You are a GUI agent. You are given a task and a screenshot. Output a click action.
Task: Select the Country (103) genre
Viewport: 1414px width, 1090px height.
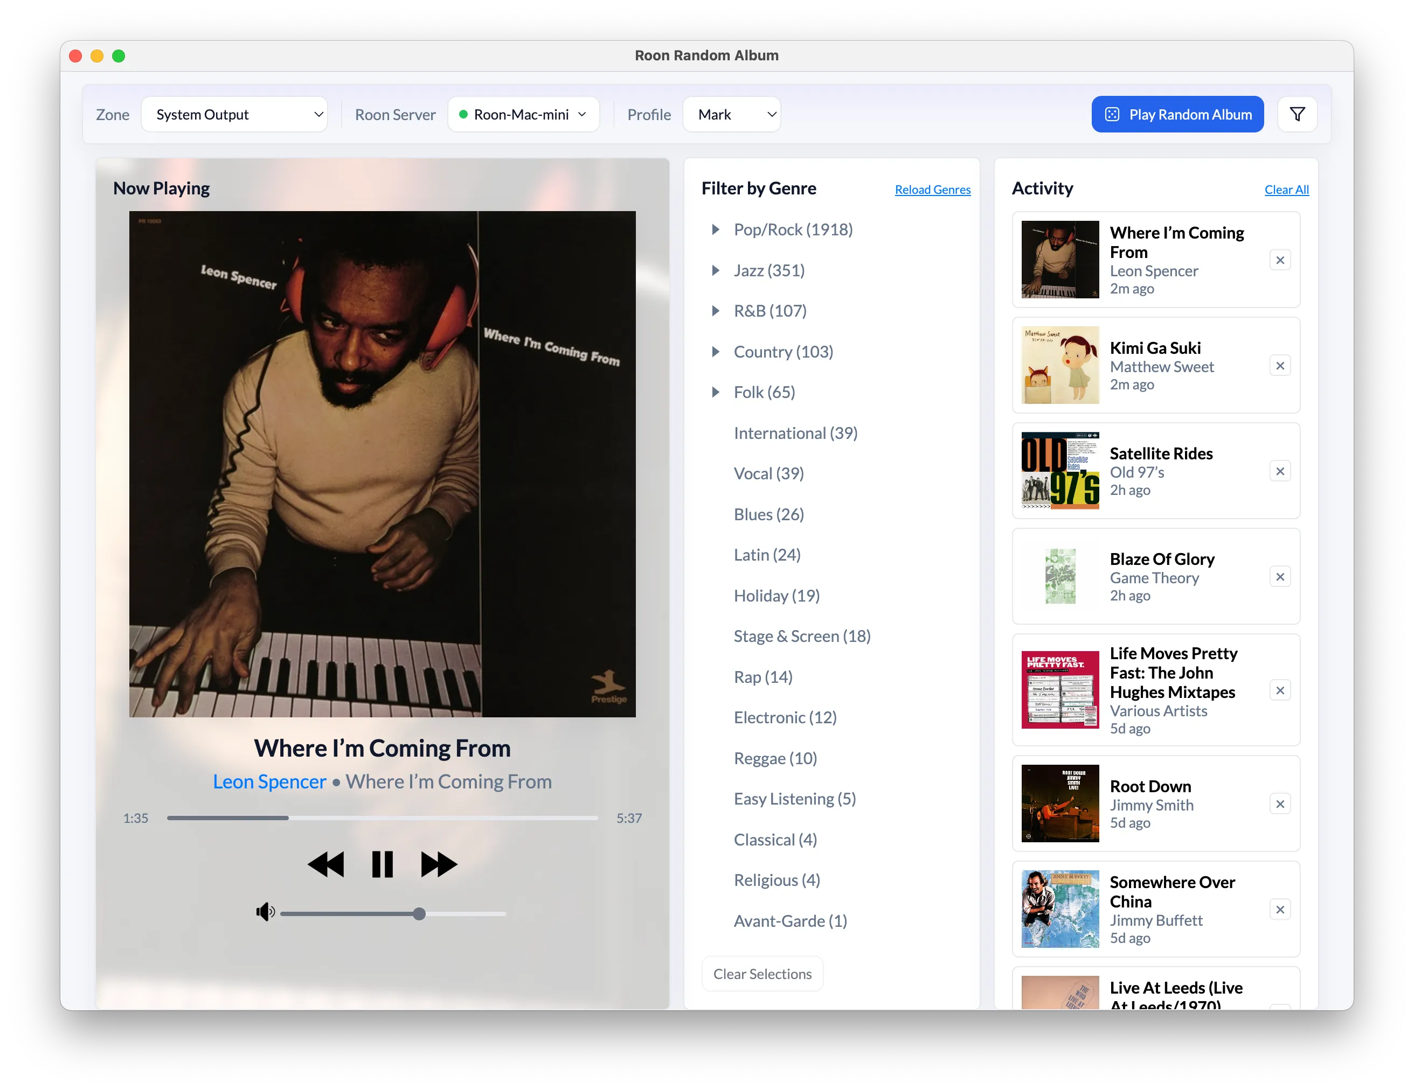point(784,352)
